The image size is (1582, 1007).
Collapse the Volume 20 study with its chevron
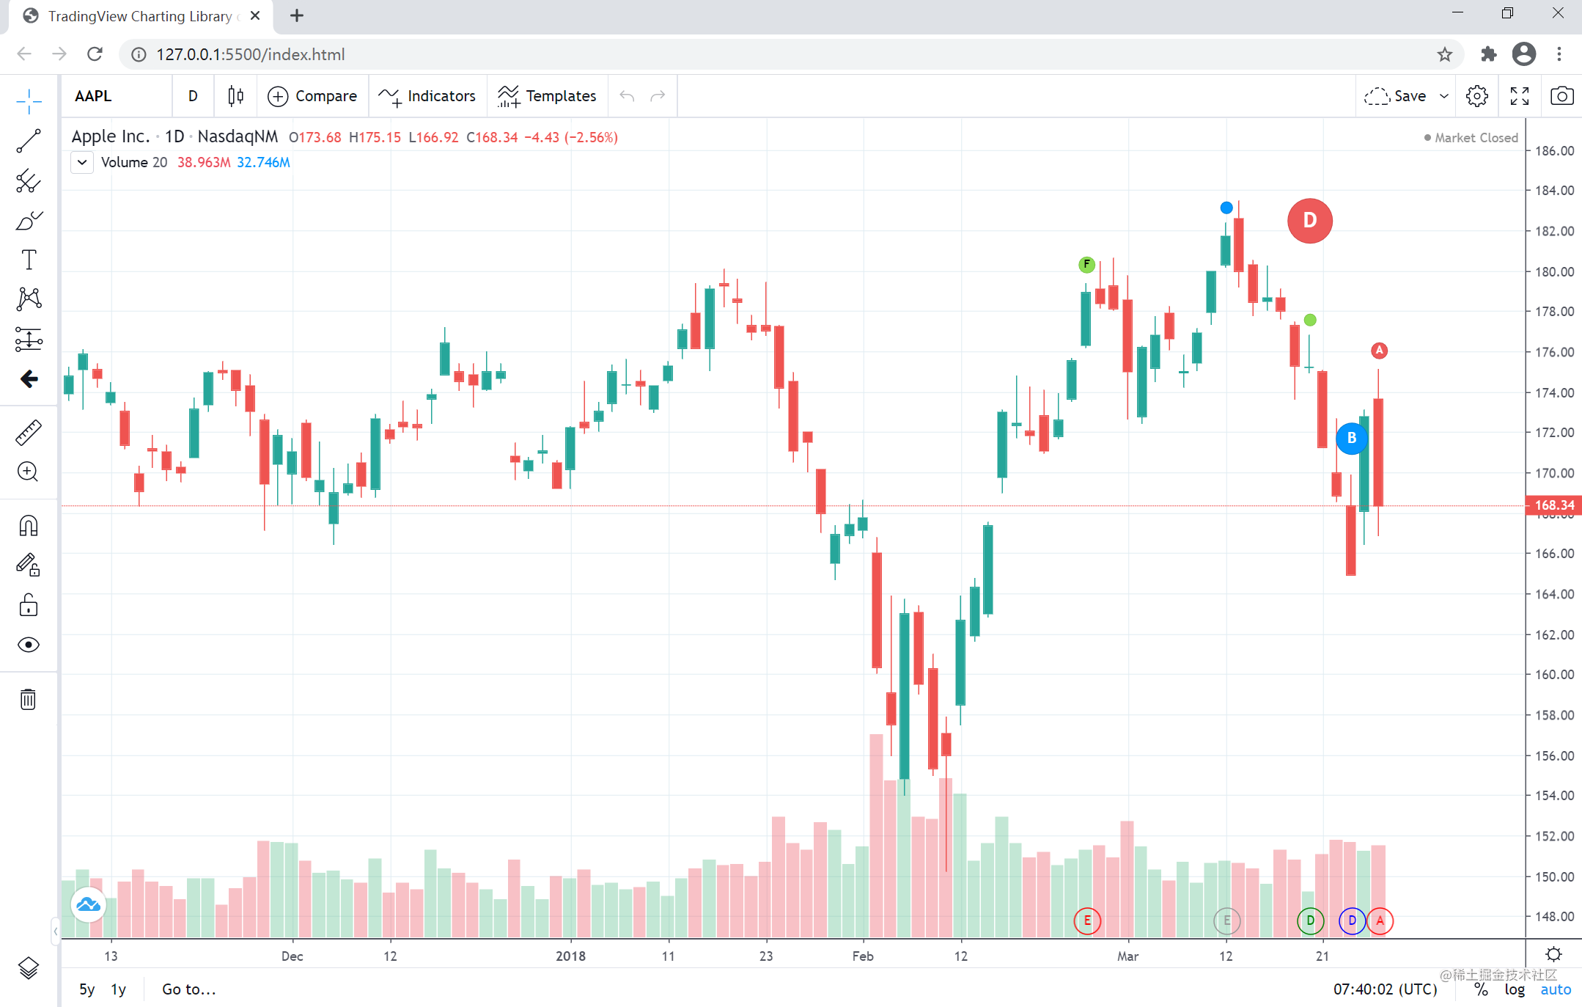(81, 162)
